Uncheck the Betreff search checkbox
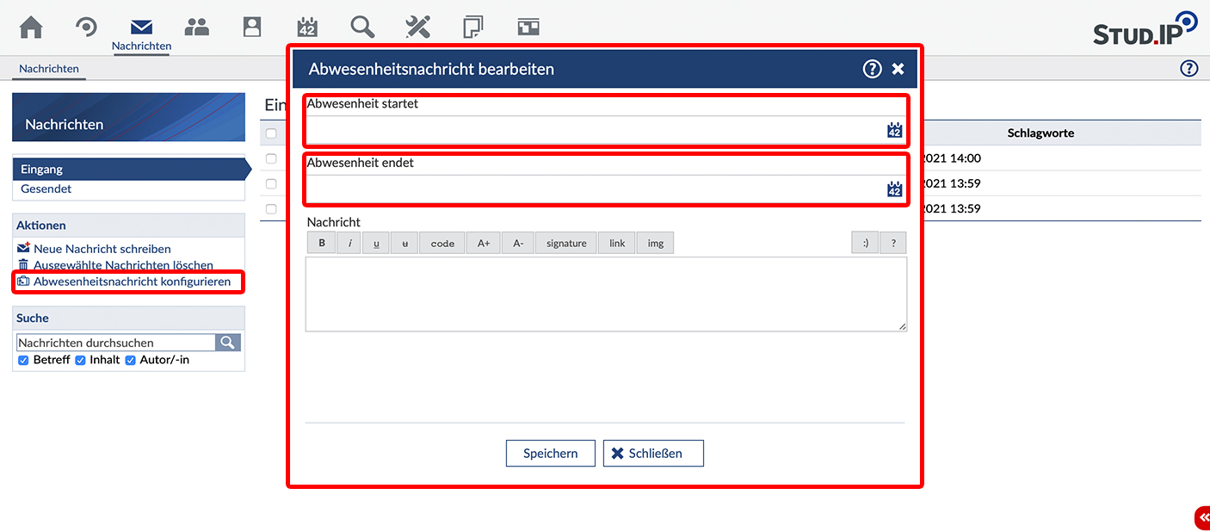Image resolution: width=1210 pixels, height=532 pixels. click(24, 361)
